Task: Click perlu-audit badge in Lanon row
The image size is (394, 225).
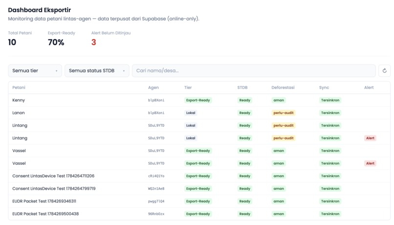Action: [x=284, y=112]
